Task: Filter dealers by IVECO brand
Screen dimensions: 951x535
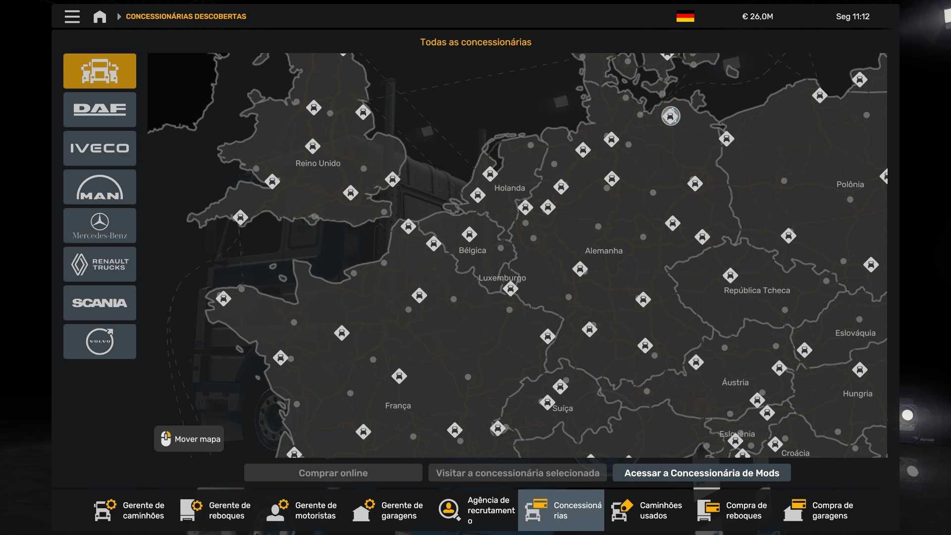Action: [x=100, y=148]
